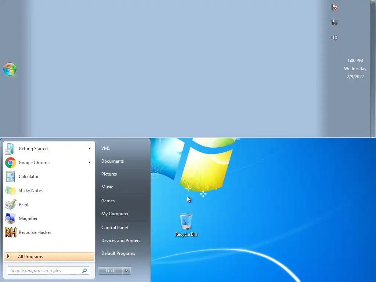Click the Wednesday day label
This screenshot has width=376, height=282.
[355, 69]
